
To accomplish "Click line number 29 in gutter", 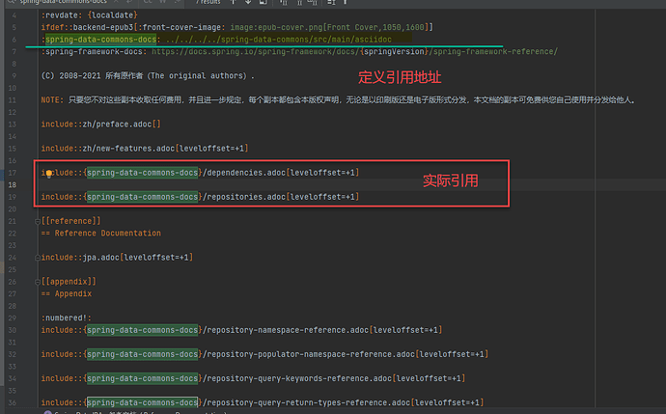I will [13, 318].
